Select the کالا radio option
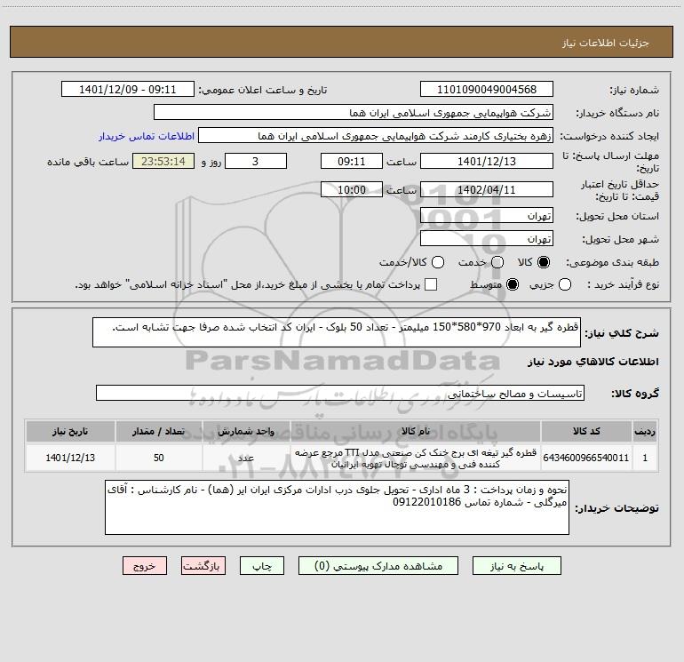The height and width of the screenshot is (662, 684). tap(544, 262)
